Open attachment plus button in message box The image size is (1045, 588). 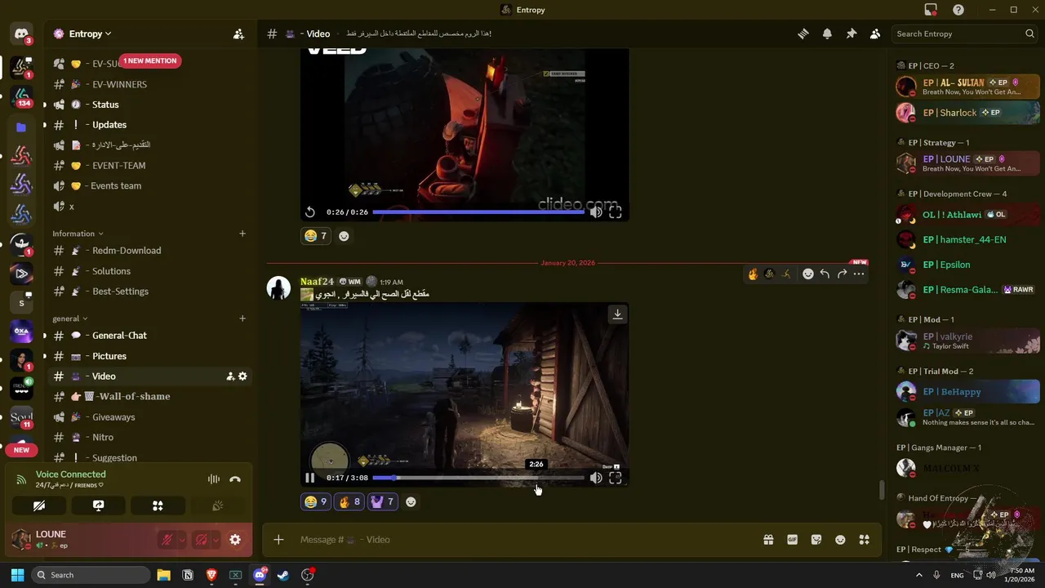point(278,540)
